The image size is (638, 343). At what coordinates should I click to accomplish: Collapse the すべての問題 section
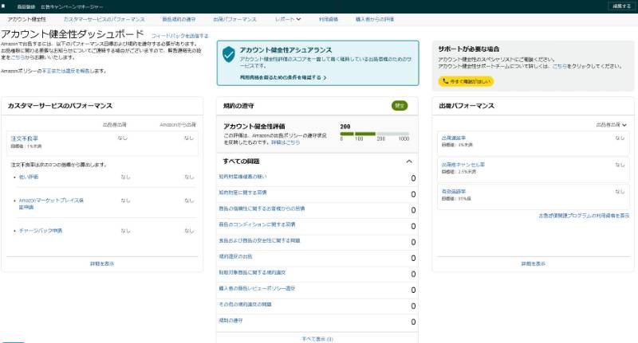[409, 161]
